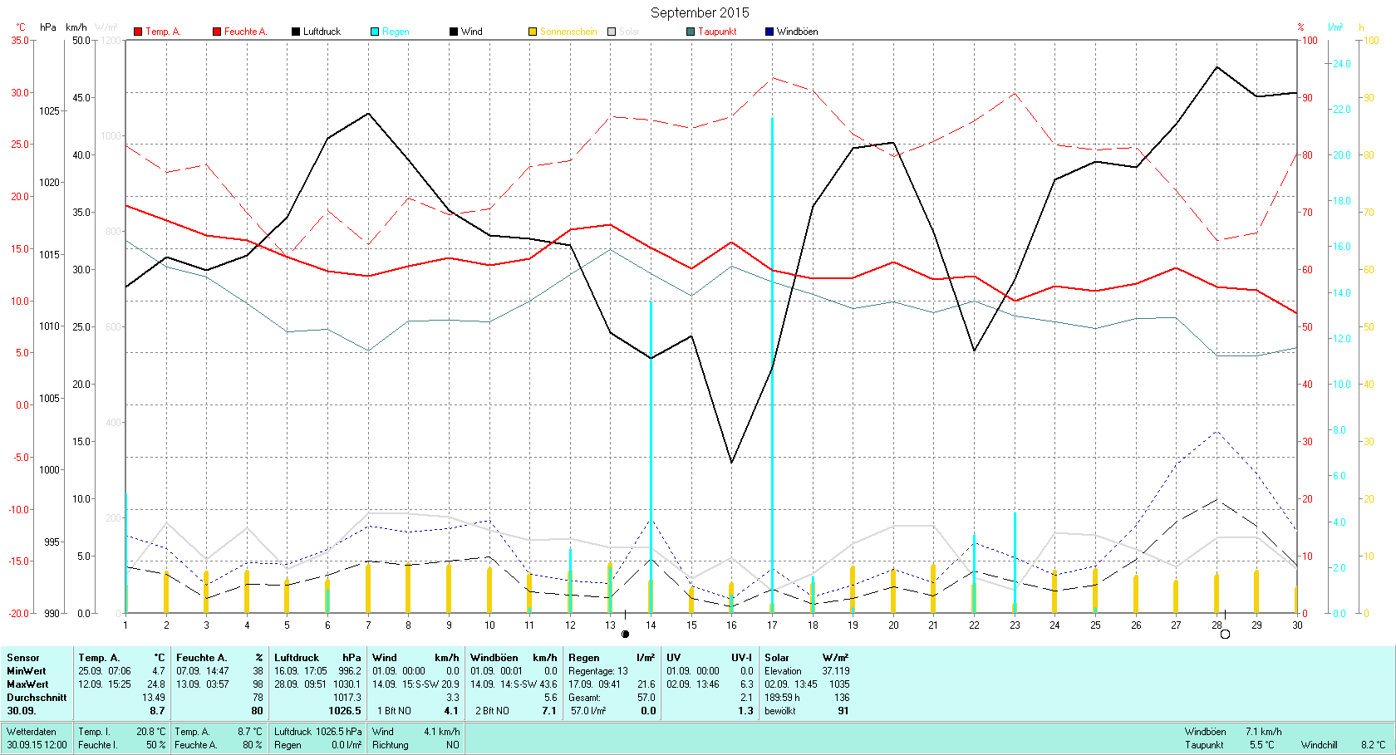Click the max pressure value 1030.1
Screen dimensions: 1396x755
(x=347, y=684)
